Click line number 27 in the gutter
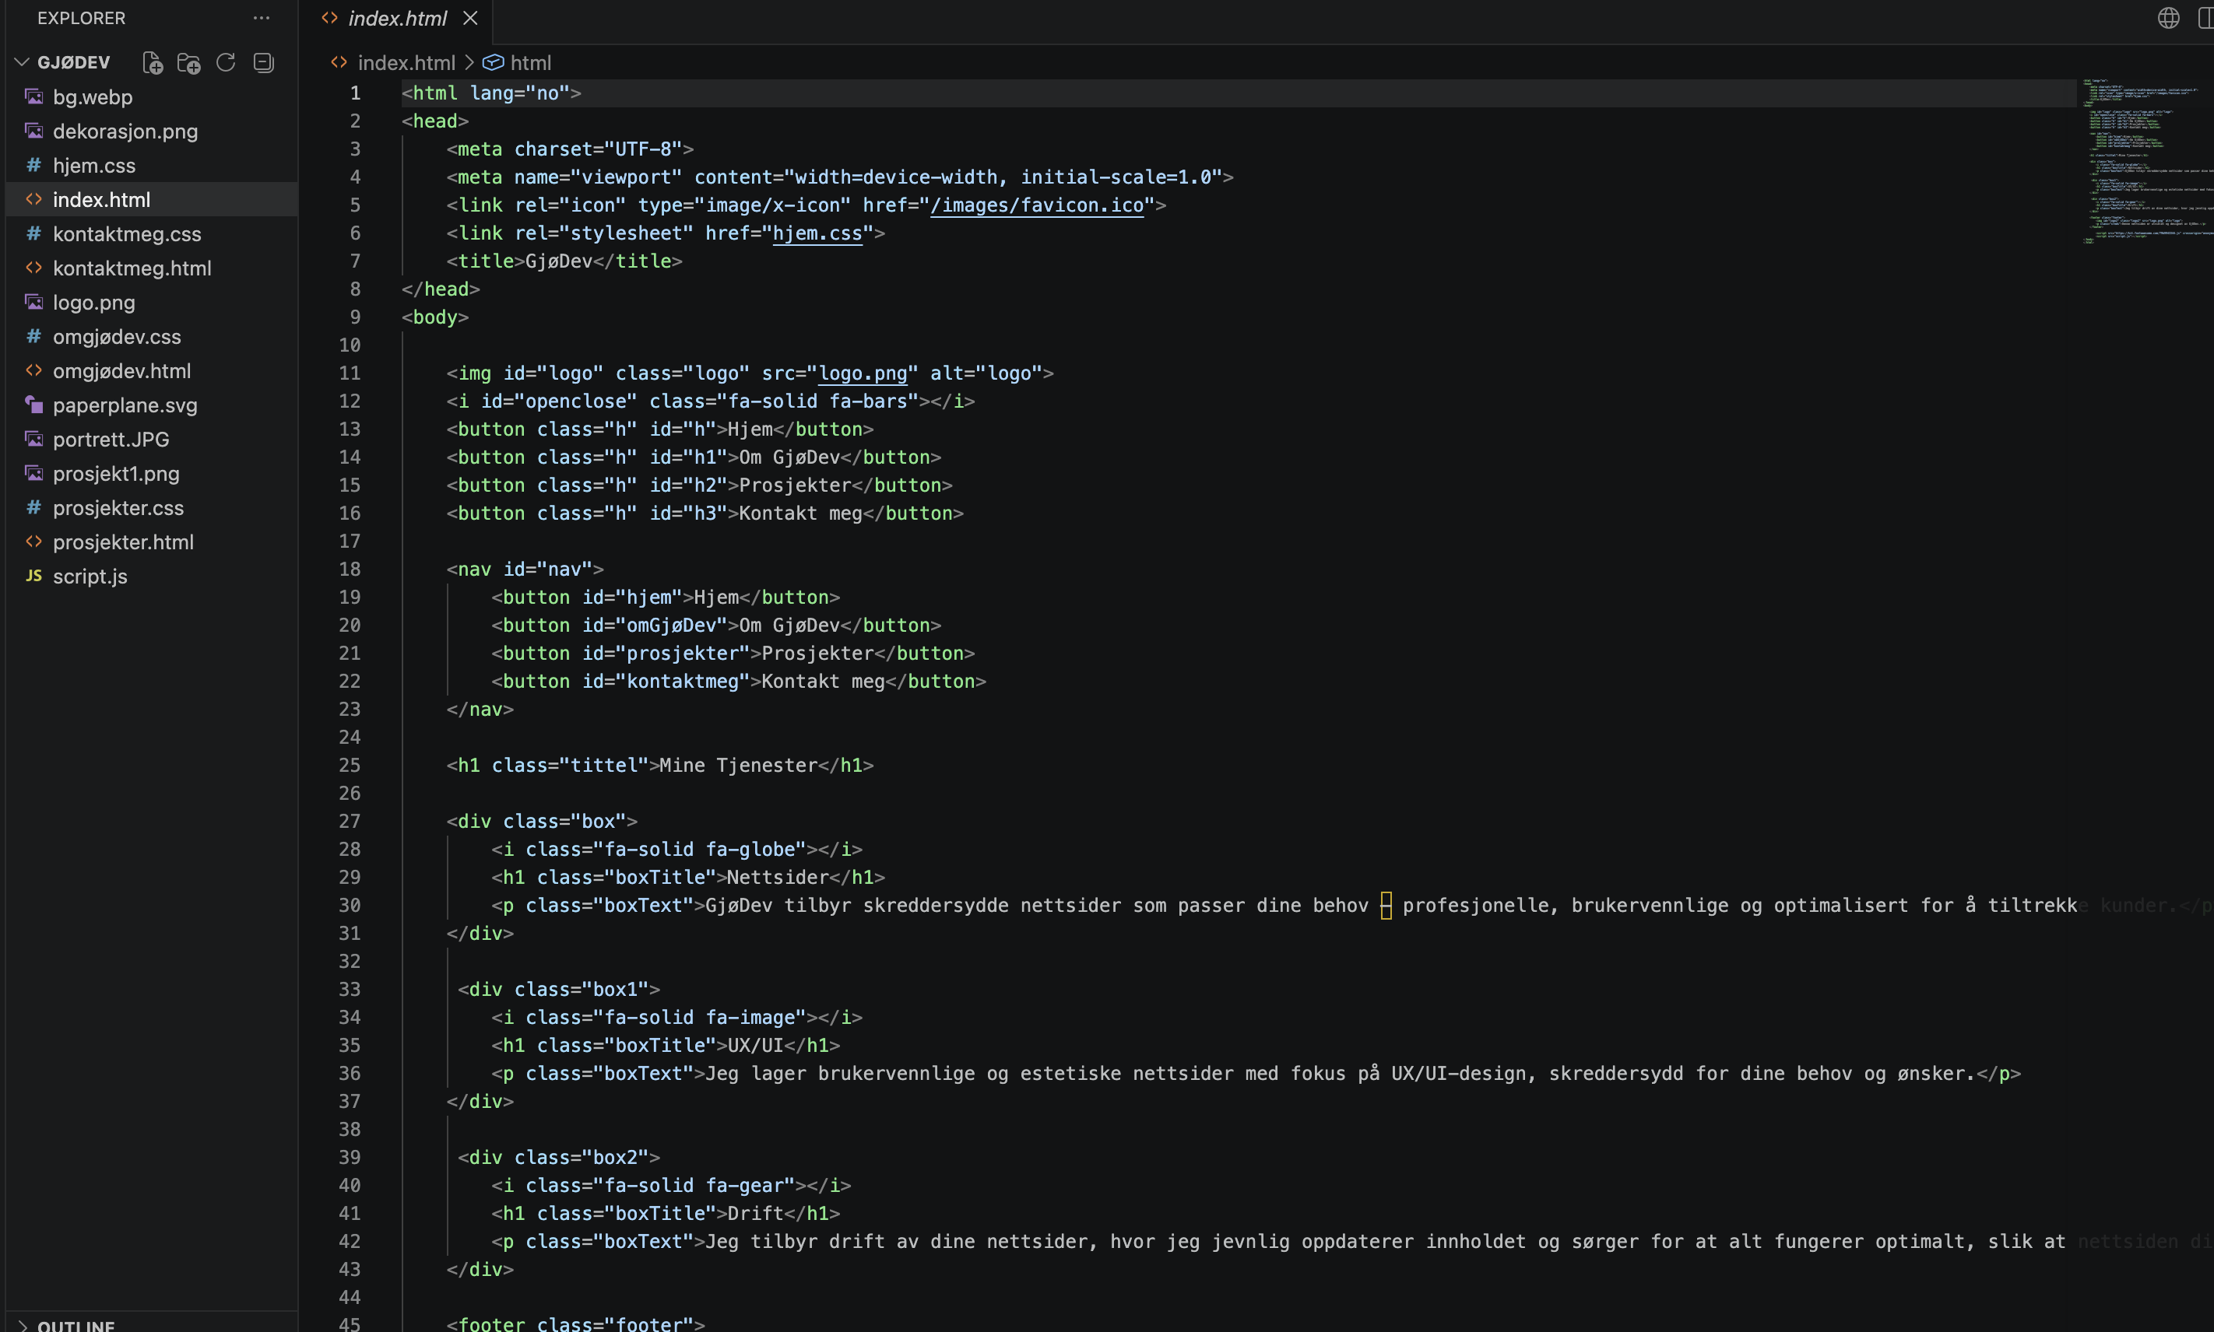 click(x=350, y=822)
